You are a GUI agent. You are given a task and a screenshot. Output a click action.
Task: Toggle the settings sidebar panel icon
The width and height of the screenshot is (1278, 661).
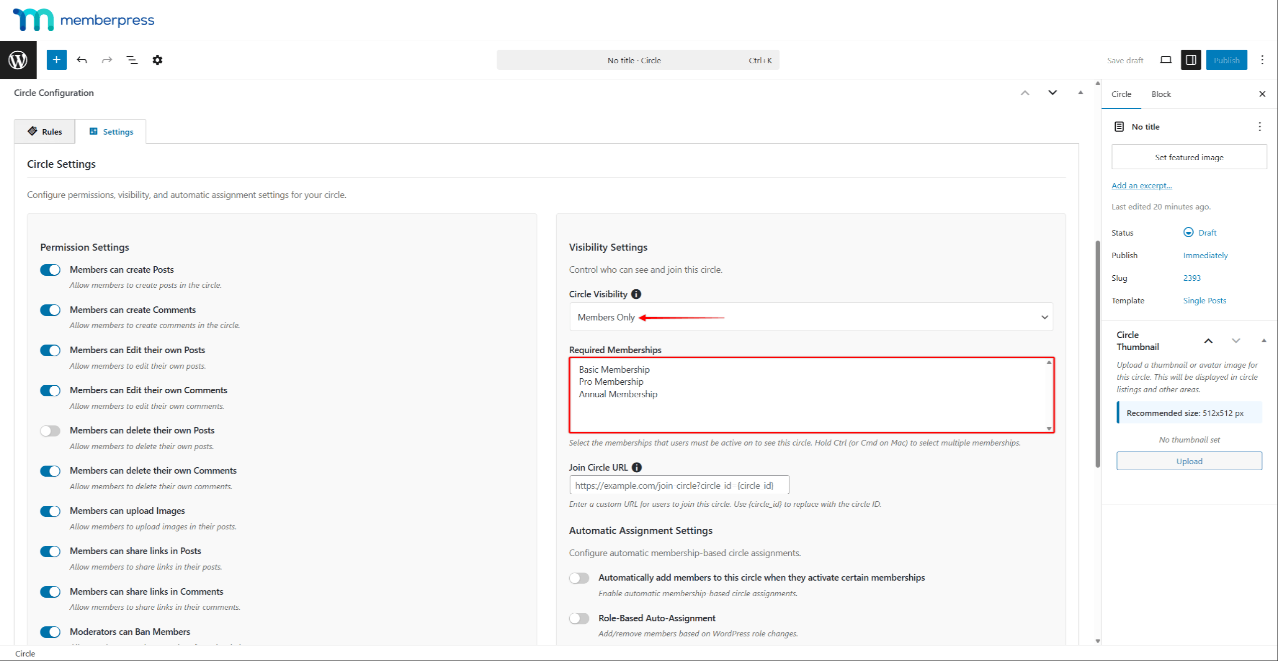pyautogui.click(x=1191, y=60)
